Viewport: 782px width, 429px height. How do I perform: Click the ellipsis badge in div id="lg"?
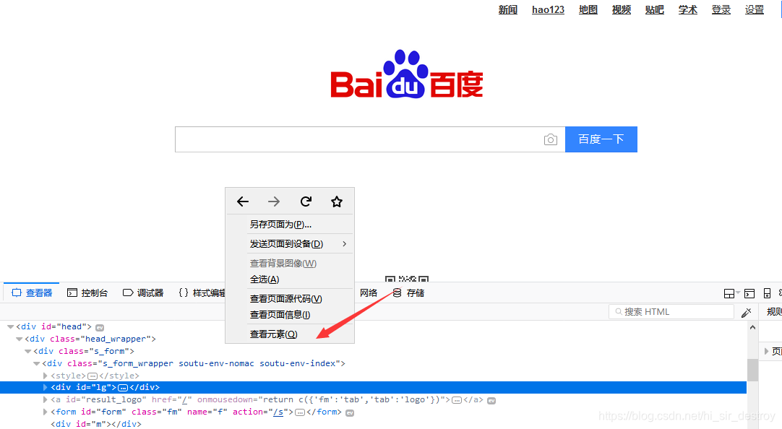[x=123, y=388]
